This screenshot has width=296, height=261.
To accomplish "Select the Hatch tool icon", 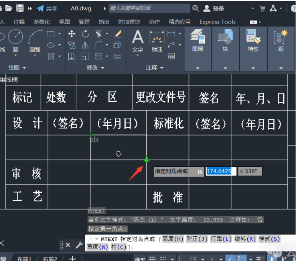I will click(51, 56).
